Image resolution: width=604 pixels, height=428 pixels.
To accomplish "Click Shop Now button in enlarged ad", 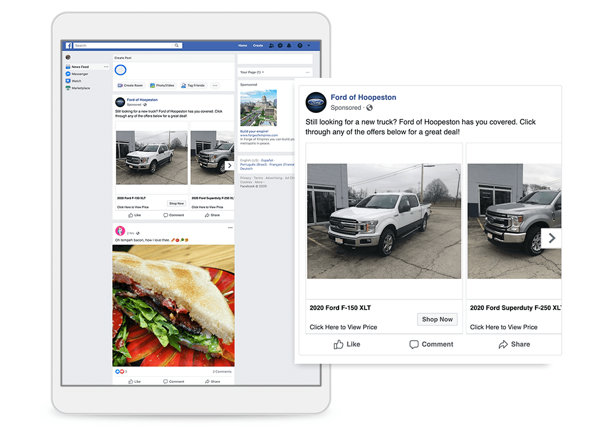I will pyautogui.click(x=437, y=319).
